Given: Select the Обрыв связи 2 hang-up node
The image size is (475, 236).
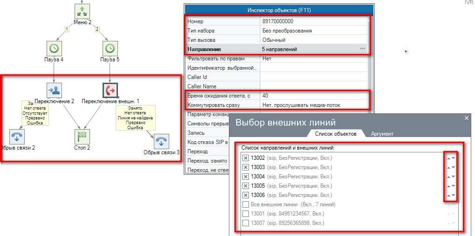Looking at the screenshot, I should coord(17,137).
